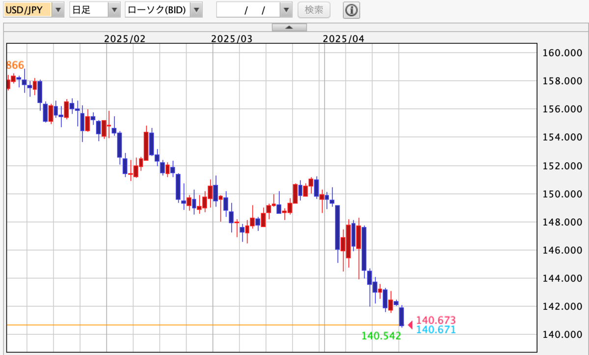
Task: Click the 160.000 price axis label
Action: point(562,52)
